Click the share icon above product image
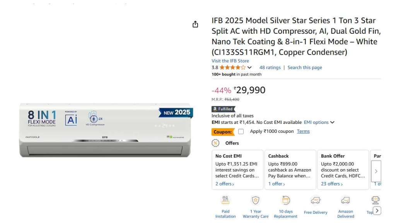The height and width of the screenshot is (223, 396). click(195, 24)
